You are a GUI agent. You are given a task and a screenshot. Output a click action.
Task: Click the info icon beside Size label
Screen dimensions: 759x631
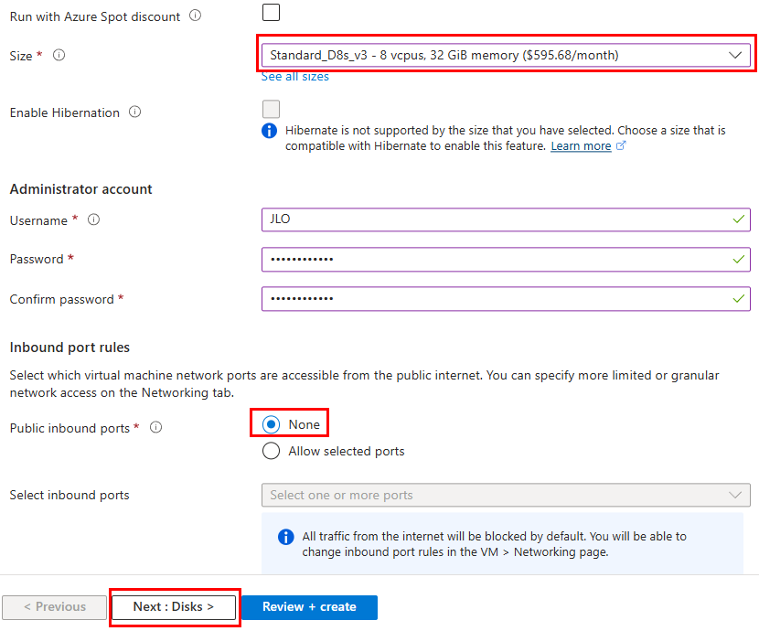point(59,55)
